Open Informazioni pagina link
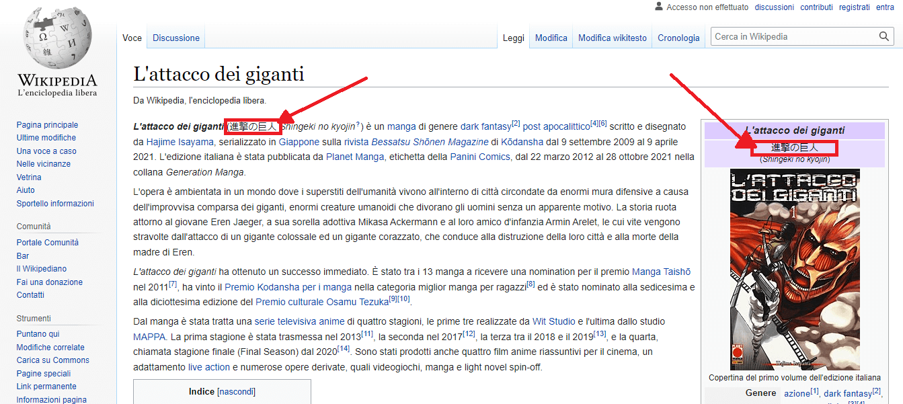Image resolution: width=903 pixels, height=404 pixels. pyautogui.click(x=52, y=400)
